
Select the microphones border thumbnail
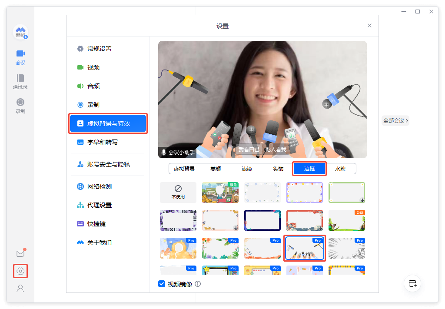click(304, 248)
